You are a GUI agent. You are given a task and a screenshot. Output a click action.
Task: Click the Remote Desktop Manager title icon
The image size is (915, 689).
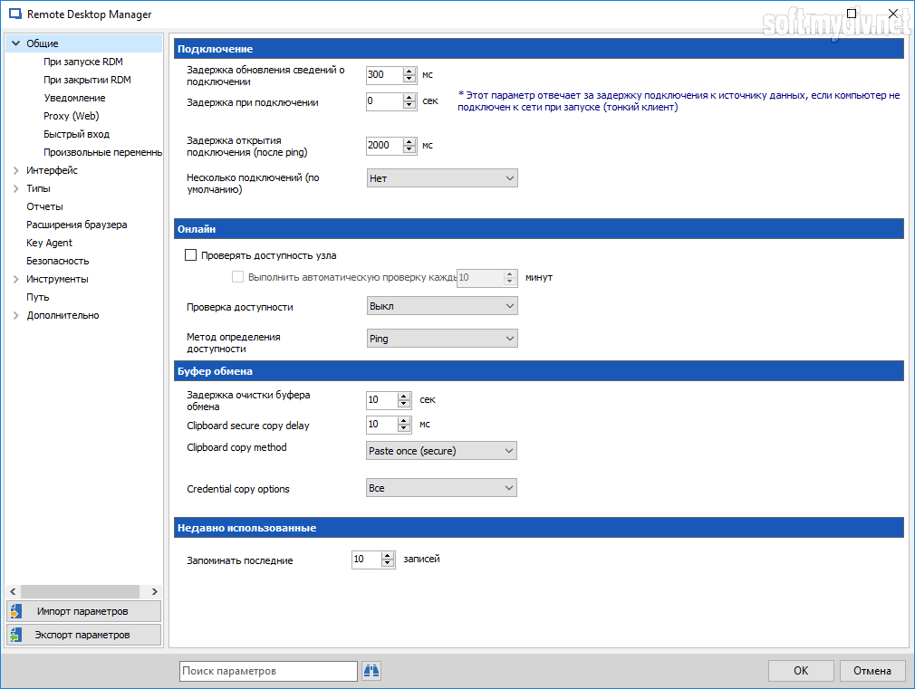coord(15,14)
